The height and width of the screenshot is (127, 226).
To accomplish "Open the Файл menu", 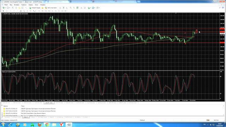I will (x=6, y=5).
